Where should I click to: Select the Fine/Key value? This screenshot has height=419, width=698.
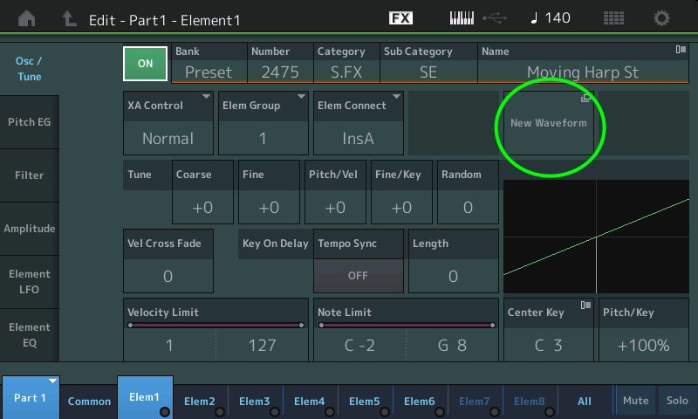click(401, 207)
